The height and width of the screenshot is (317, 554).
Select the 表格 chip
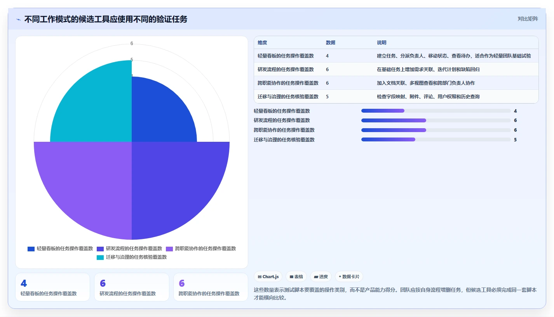296,277
